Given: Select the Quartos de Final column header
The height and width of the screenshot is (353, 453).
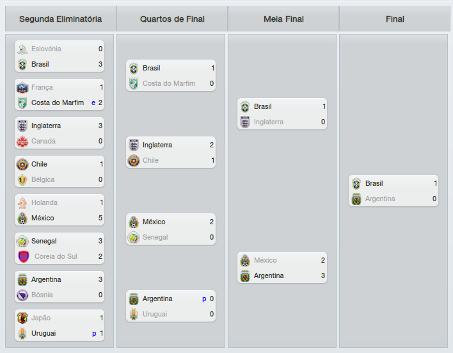Looking at the screenshot, I should point(172,19).
